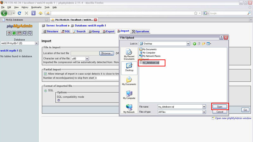Reload the page using refresh icon
The image size is (253, 142).
(x=19, y=13)
